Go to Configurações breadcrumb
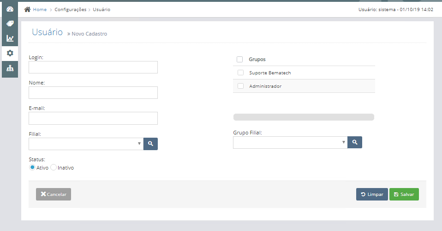The width and height of the screenshot is (442, 231). 71,9
